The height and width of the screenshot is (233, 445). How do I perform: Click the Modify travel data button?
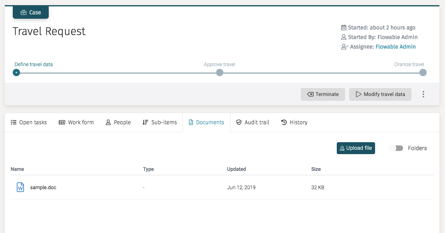(x=380, y=94)
